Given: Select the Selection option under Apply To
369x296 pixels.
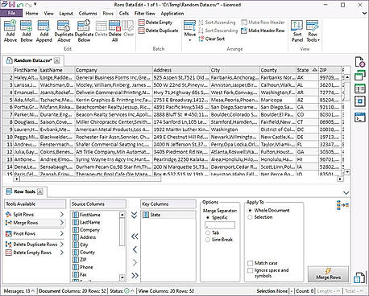Looking at the screenshot, I should point(250,217).
